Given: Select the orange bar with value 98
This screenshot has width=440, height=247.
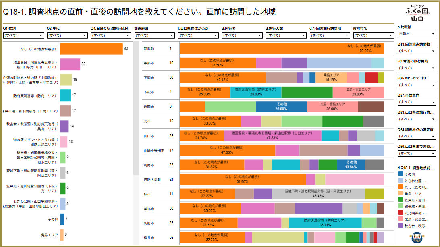Looking at the screenshot, I should (91, 49).
